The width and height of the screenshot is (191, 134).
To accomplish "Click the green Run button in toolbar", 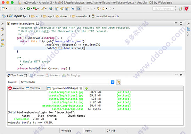I will point(28,9).
